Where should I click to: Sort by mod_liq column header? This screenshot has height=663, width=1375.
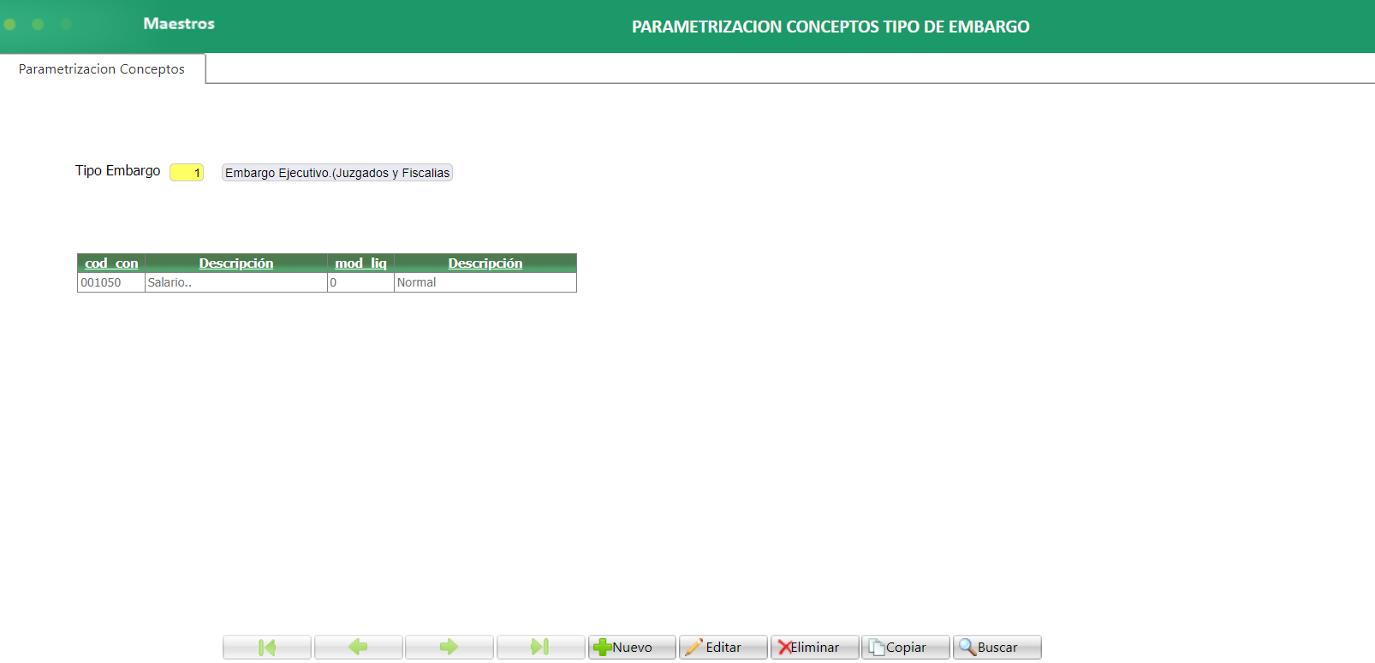[360, 263]
